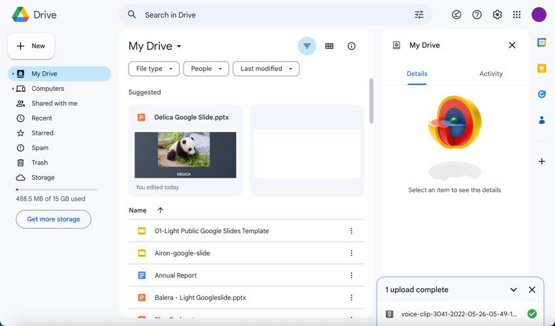
Task: Switch to grid layout view
Action: pyautogui.click(x=329, y=46)
